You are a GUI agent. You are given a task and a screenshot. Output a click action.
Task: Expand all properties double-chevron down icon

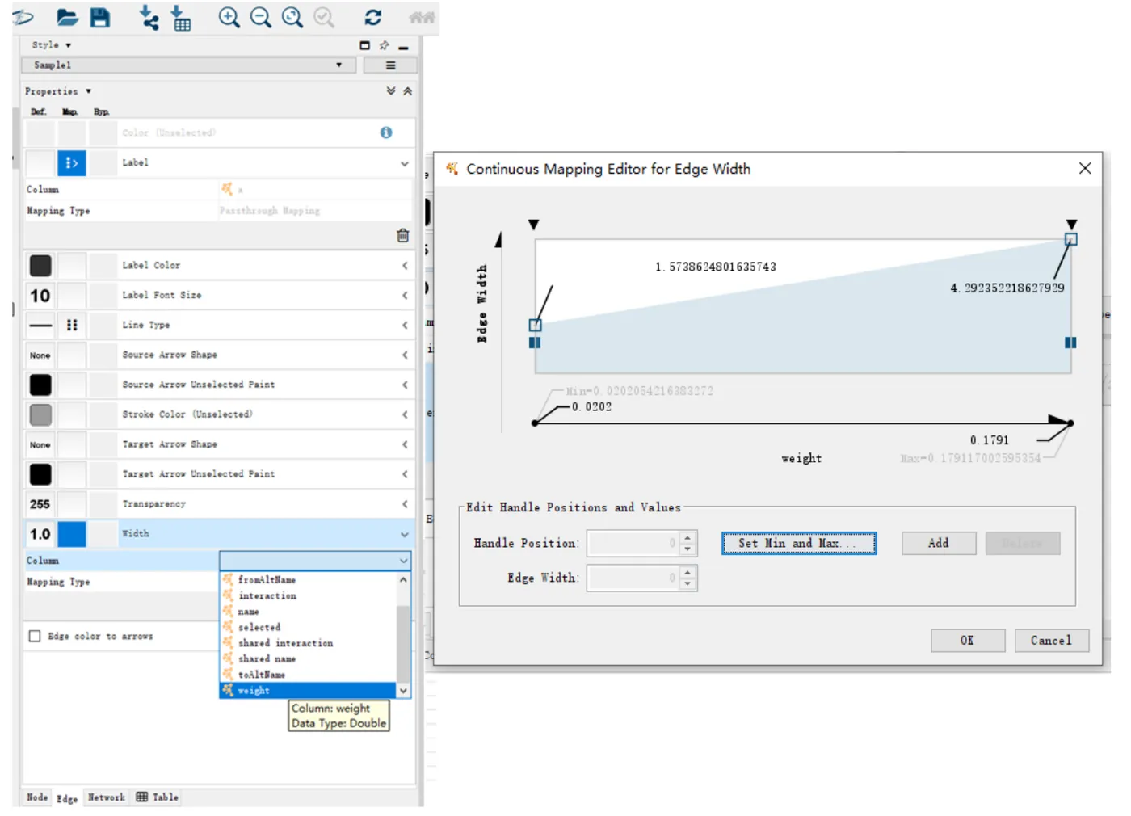(x=391, y=91)
